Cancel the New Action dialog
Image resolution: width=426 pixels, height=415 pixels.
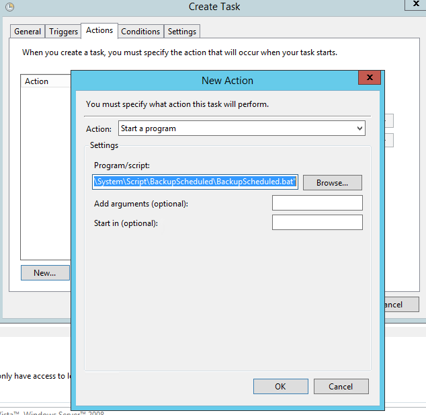pyautogui.click(x=341, y=386)
